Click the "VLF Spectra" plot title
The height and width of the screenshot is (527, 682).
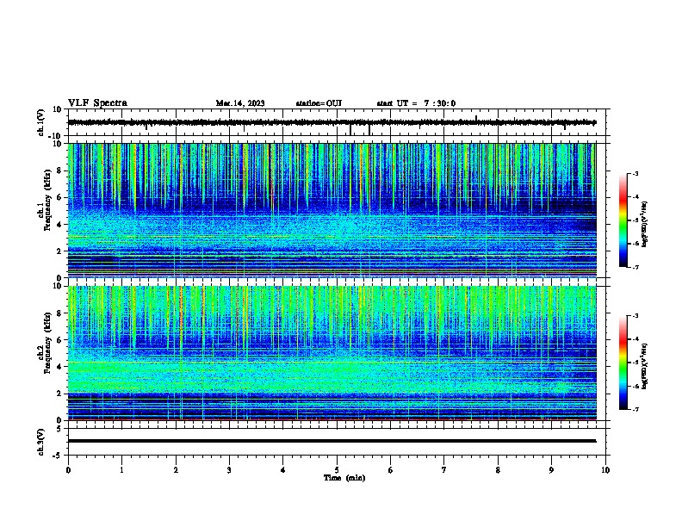[x=97, y=103]
